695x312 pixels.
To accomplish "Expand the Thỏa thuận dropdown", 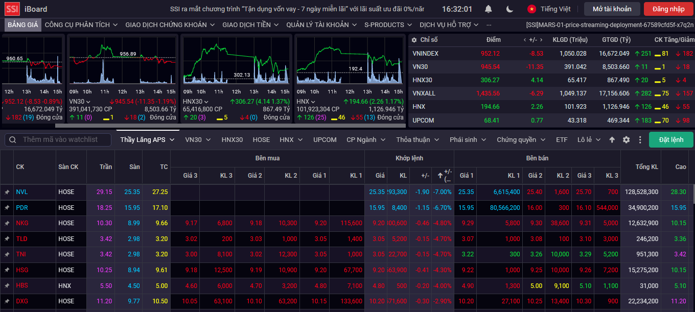I will coord(436,140).
